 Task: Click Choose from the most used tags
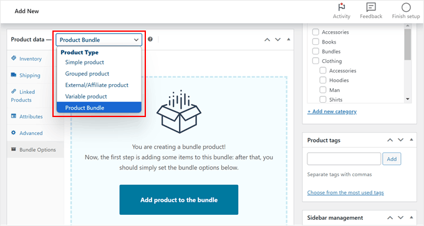[x=345, y=192]
